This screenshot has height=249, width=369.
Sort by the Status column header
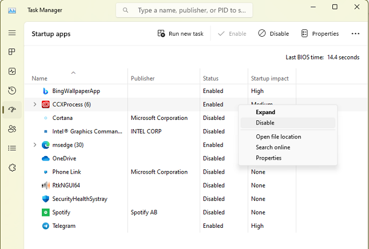coord(211,79)
